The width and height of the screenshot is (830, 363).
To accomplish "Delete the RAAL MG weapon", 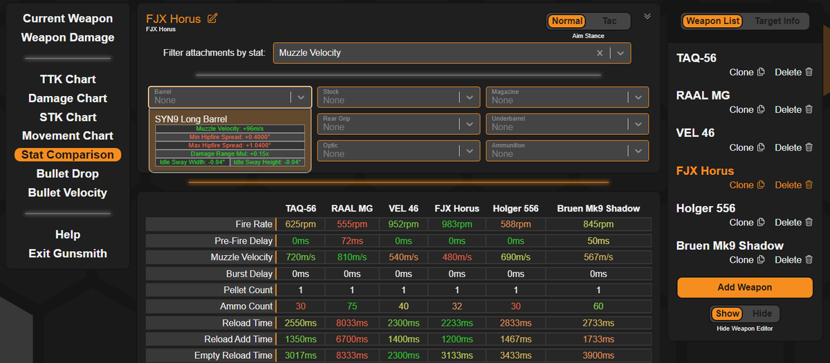I will 793,109.
